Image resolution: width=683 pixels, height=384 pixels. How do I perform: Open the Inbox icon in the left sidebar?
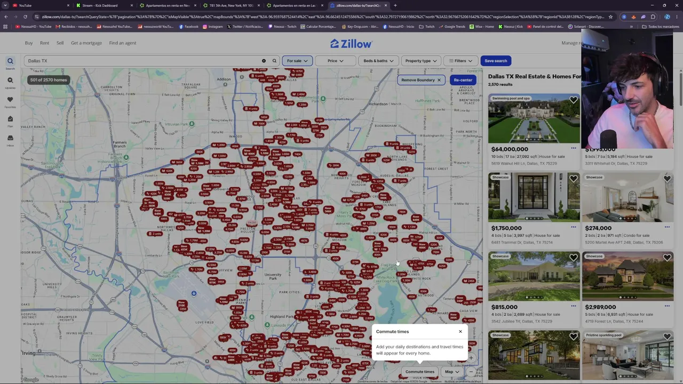tap(10, 138)
